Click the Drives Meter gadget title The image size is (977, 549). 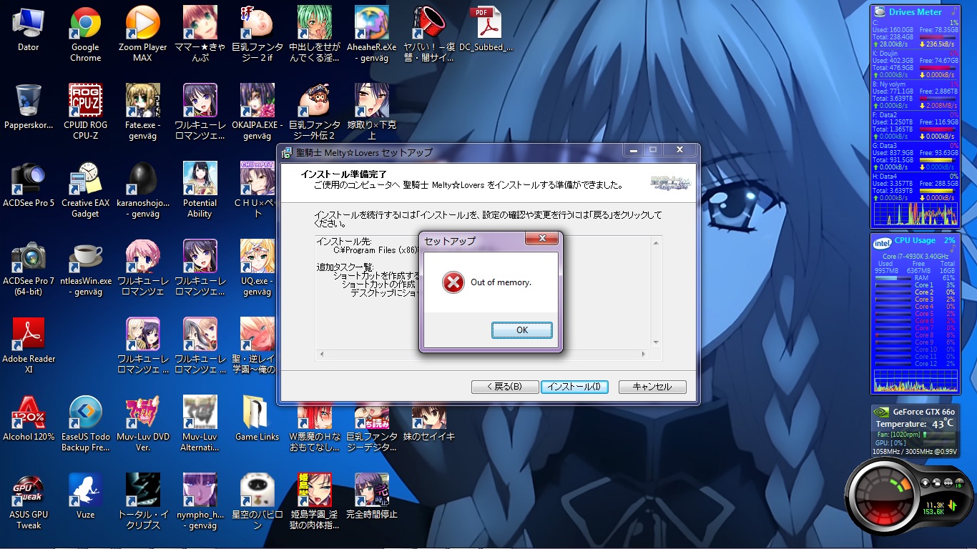(x=915, y=11)
